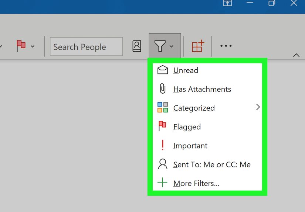Select the Unread filter option
The width and height of the screenshot is (305, 212).
pos(207,70)
